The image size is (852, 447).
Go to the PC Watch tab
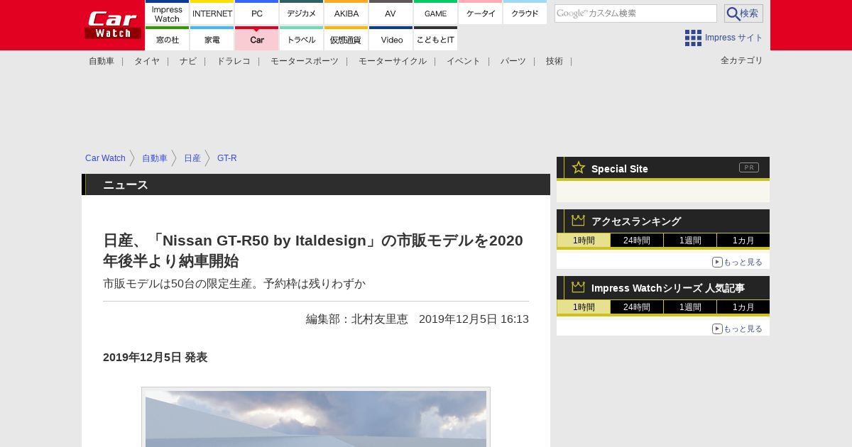(x=257, y=12)
